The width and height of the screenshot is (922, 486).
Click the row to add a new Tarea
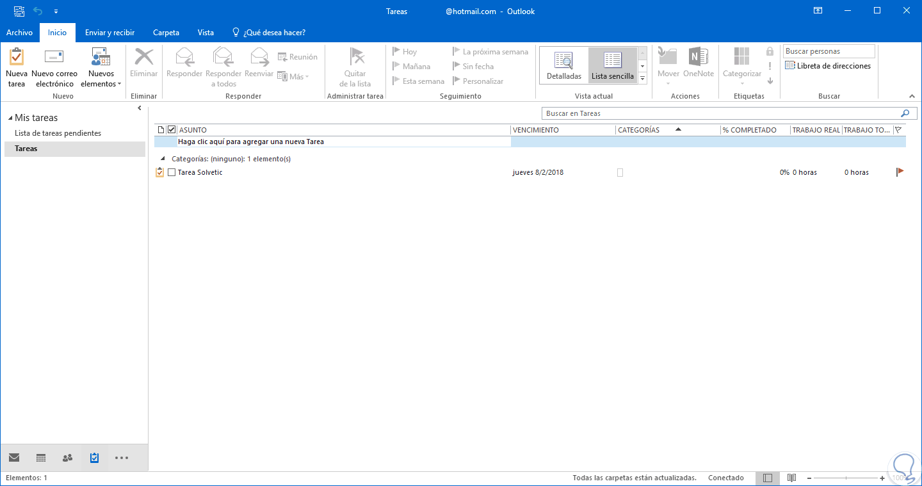[530, 142]
